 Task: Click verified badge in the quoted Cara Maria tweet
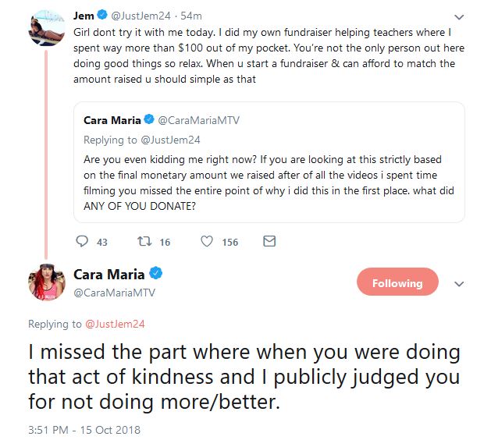click(149, 120)
